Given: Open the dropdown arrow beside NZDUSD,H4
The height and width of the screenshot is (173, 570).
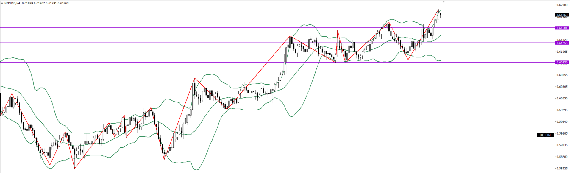Looking at the screenshot, I should 2,4.
